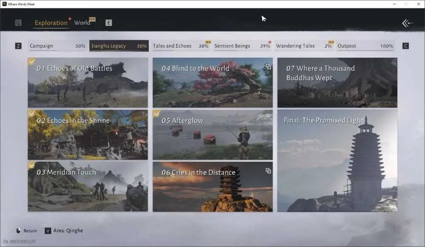Click the Where Winds Meet title bar app icon
The image size is (425, 247).
coord(4,4)
